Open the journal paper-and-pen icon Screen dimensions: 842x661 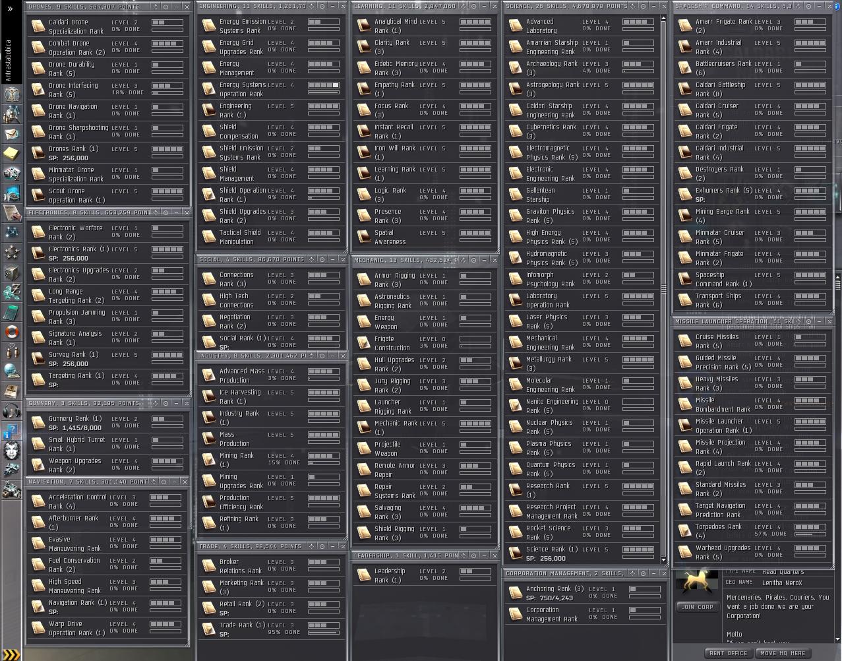click(x=12, y=213)
